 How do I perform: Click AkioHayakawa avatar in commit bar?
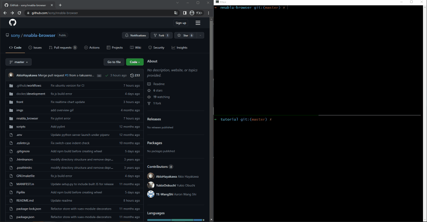click(11, 75)
